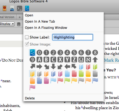Choose the indigo blue book icon
This screenshot has width=119, height=111.
[53, 74]
